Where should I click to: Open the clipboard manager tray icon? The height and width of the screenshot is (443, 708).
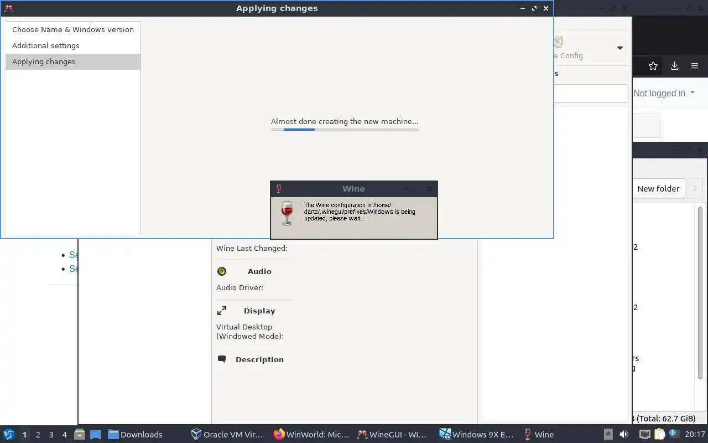tap(659, 434)
